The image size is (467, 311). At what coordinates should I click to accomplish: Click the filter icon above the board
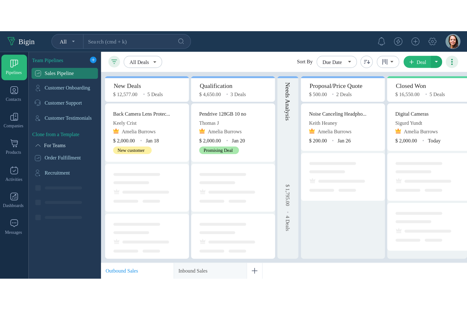click(x=114, y=62)
